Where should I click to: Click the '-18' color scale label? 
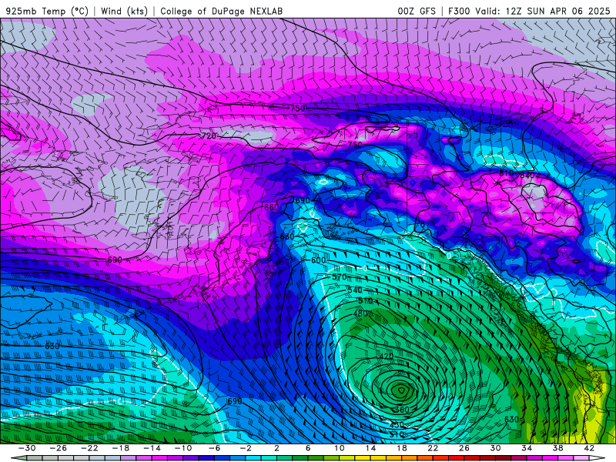pyautogui.click(x=121, y=448)
